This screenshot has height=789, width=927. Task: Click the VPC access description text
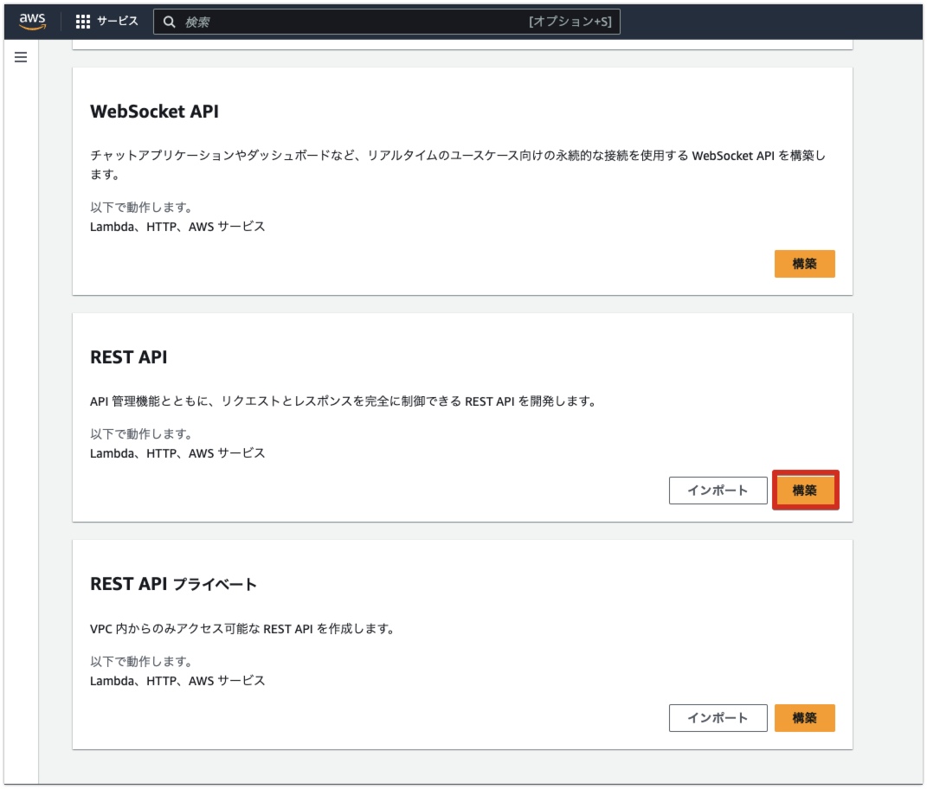click(242, 628)
